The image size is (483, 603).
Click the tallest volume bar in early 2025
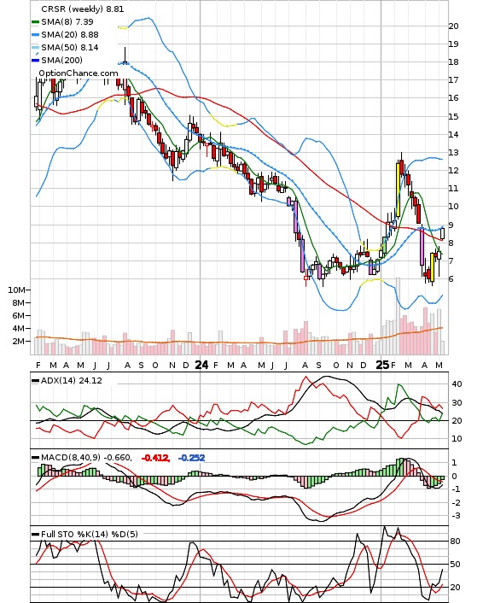(x=398, y=316)
